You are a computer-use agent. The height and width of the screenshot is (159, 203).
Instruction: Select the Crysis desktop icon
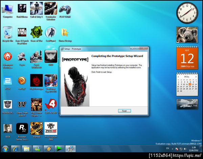click(22, 59)
